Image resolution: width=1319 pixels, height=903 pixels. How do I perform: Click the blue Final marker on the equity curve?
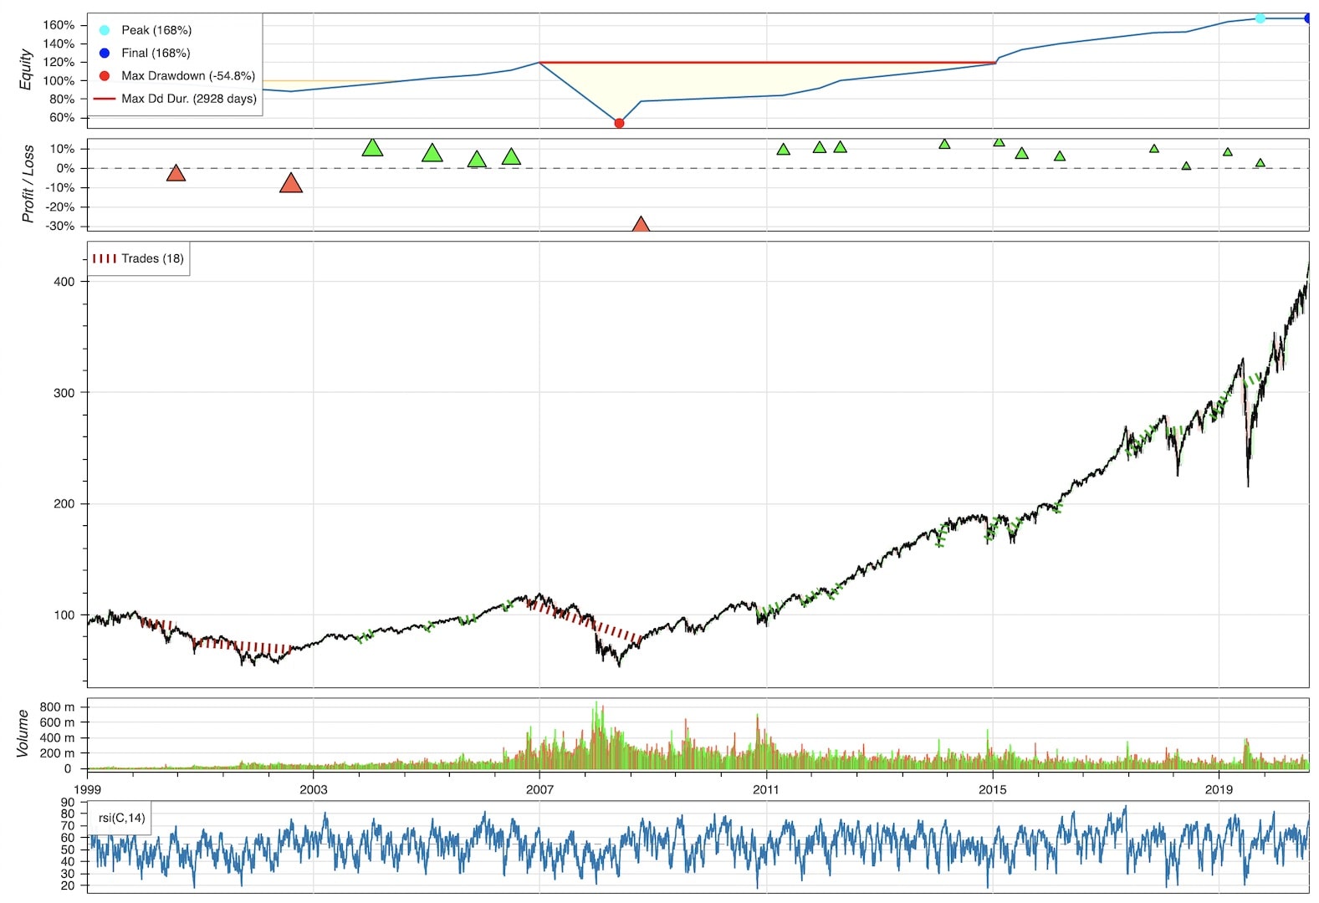point(1307,18)
